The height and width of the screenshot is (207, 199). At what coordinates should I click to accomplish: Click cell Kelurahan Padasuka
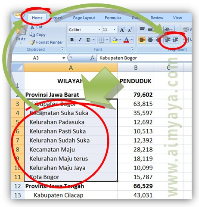71,122
